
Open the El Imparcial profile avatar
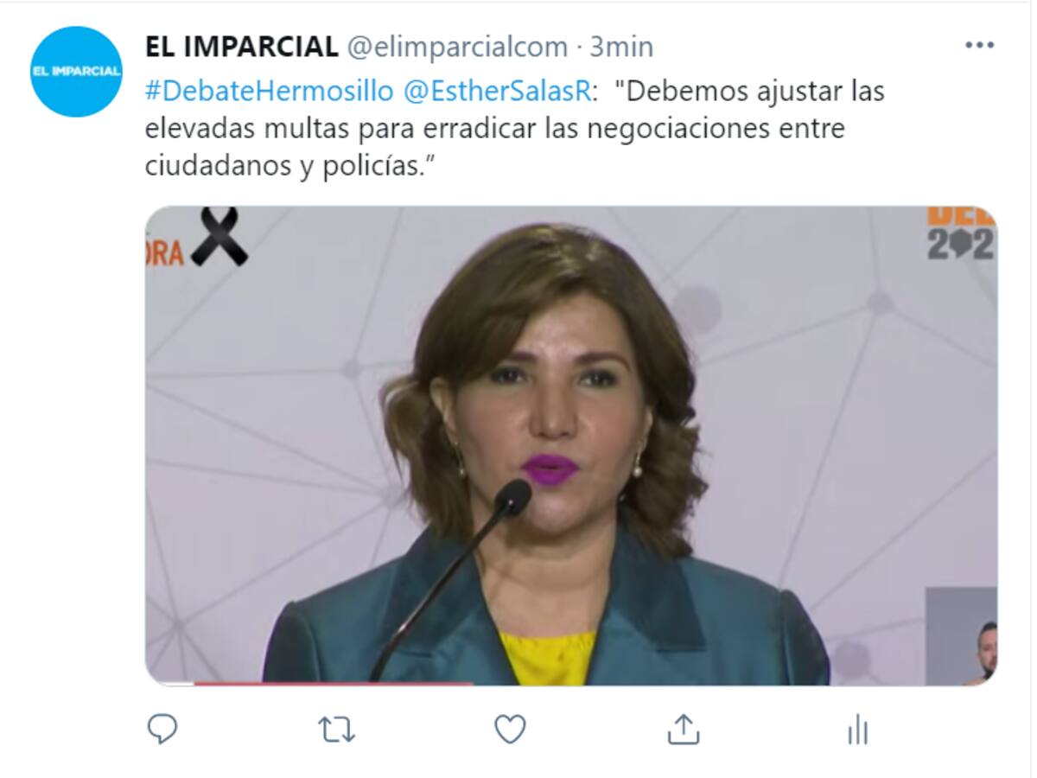coord(76,72)
